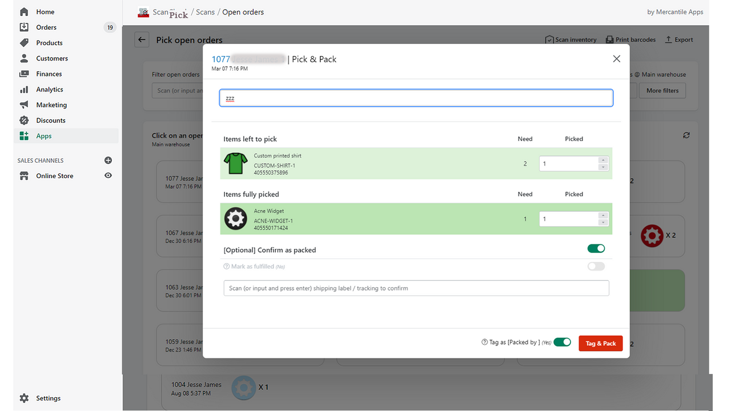Click the shipping label scan input field
The width and height of the screenshot is (731, 411).
click(416, 288)
